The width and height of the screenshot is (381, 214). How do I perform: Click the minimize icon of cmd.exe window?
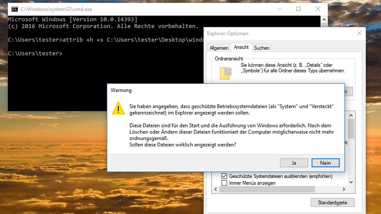coord(279,9)
